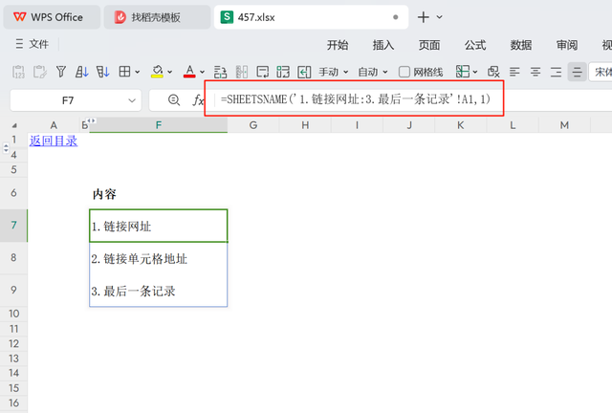This screenshot has width=612, height=413.
Task: Click the grayed split columns icon
Action: pos(242,72)
